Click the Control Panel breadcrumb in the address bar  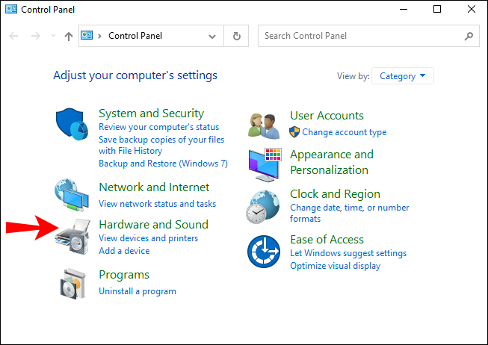pyautogui.click(x=135, y=36)
